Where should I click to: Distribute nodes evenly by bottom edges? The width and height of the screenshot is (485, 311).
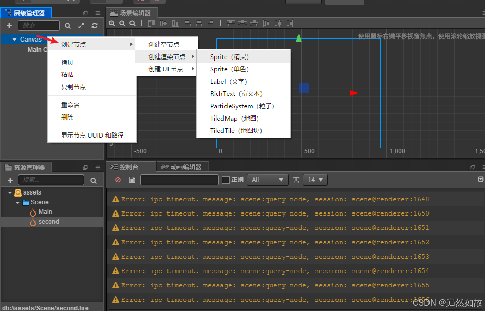(x=254, y=23)
